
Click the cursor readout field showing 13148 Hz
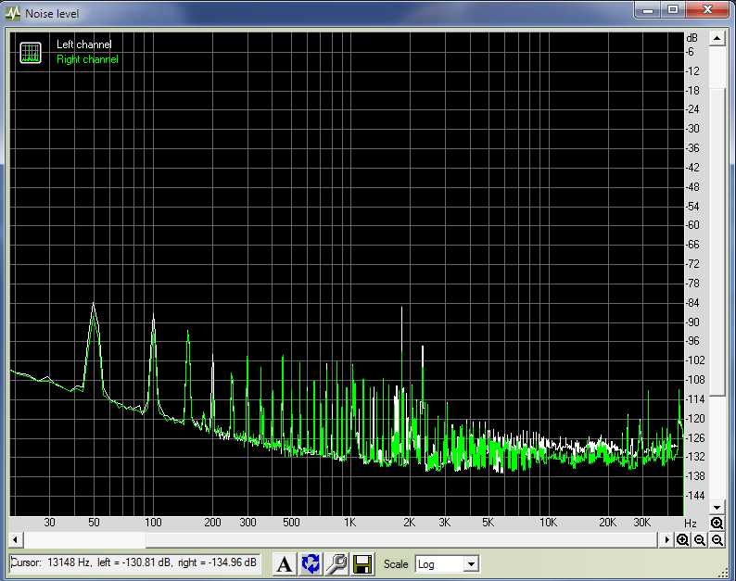coord(134,562)
